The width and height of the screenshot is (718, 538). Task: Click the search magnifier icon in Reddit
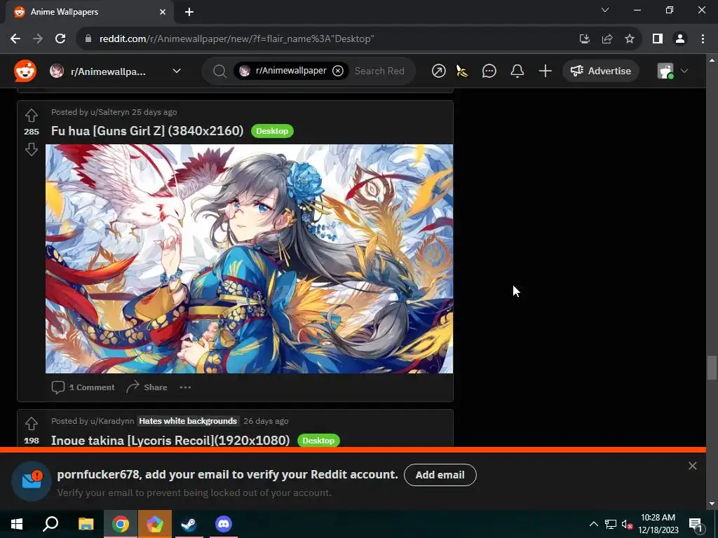pos(219,71)
